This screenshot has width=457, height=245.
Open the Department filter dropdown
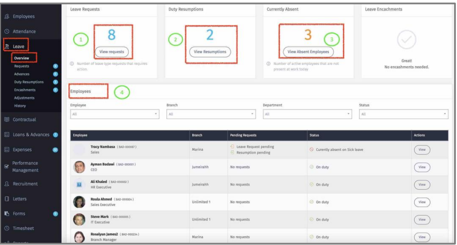(308, 114)
